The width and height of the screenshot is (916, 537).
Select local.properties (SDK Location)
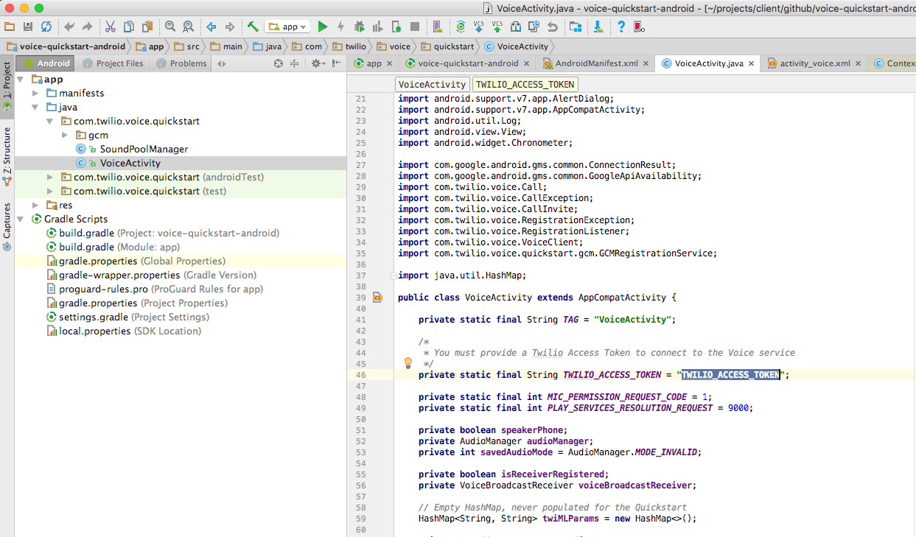point(123,331)
